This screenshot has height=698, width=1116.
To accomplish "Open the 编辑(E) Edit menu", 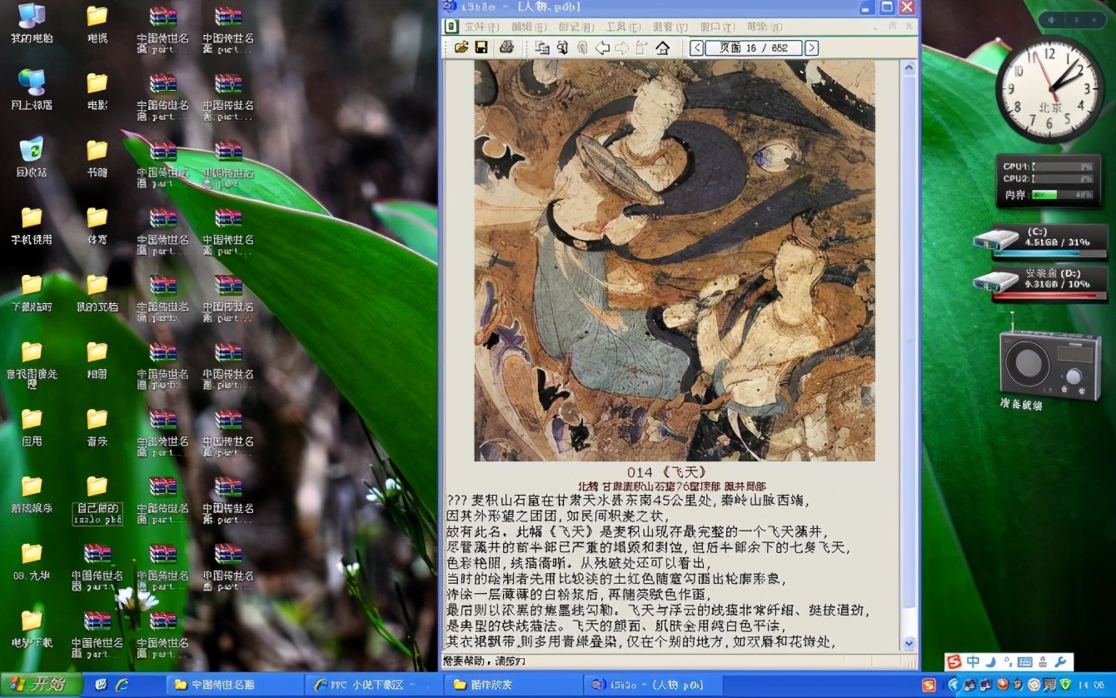I will pos(529,27).
